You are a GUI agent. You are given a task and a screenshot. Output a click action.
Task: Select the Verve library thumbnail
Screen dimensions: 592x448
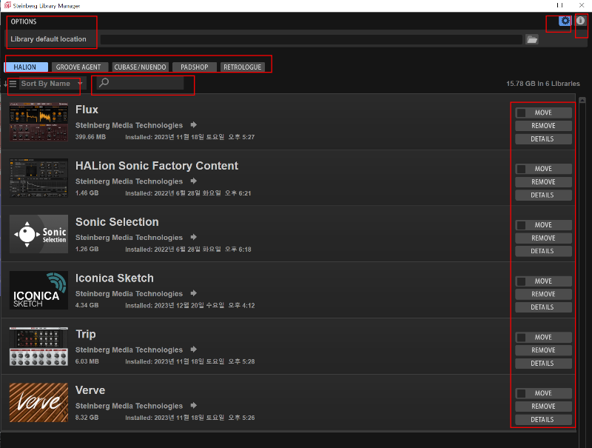(x=39, y=402)
